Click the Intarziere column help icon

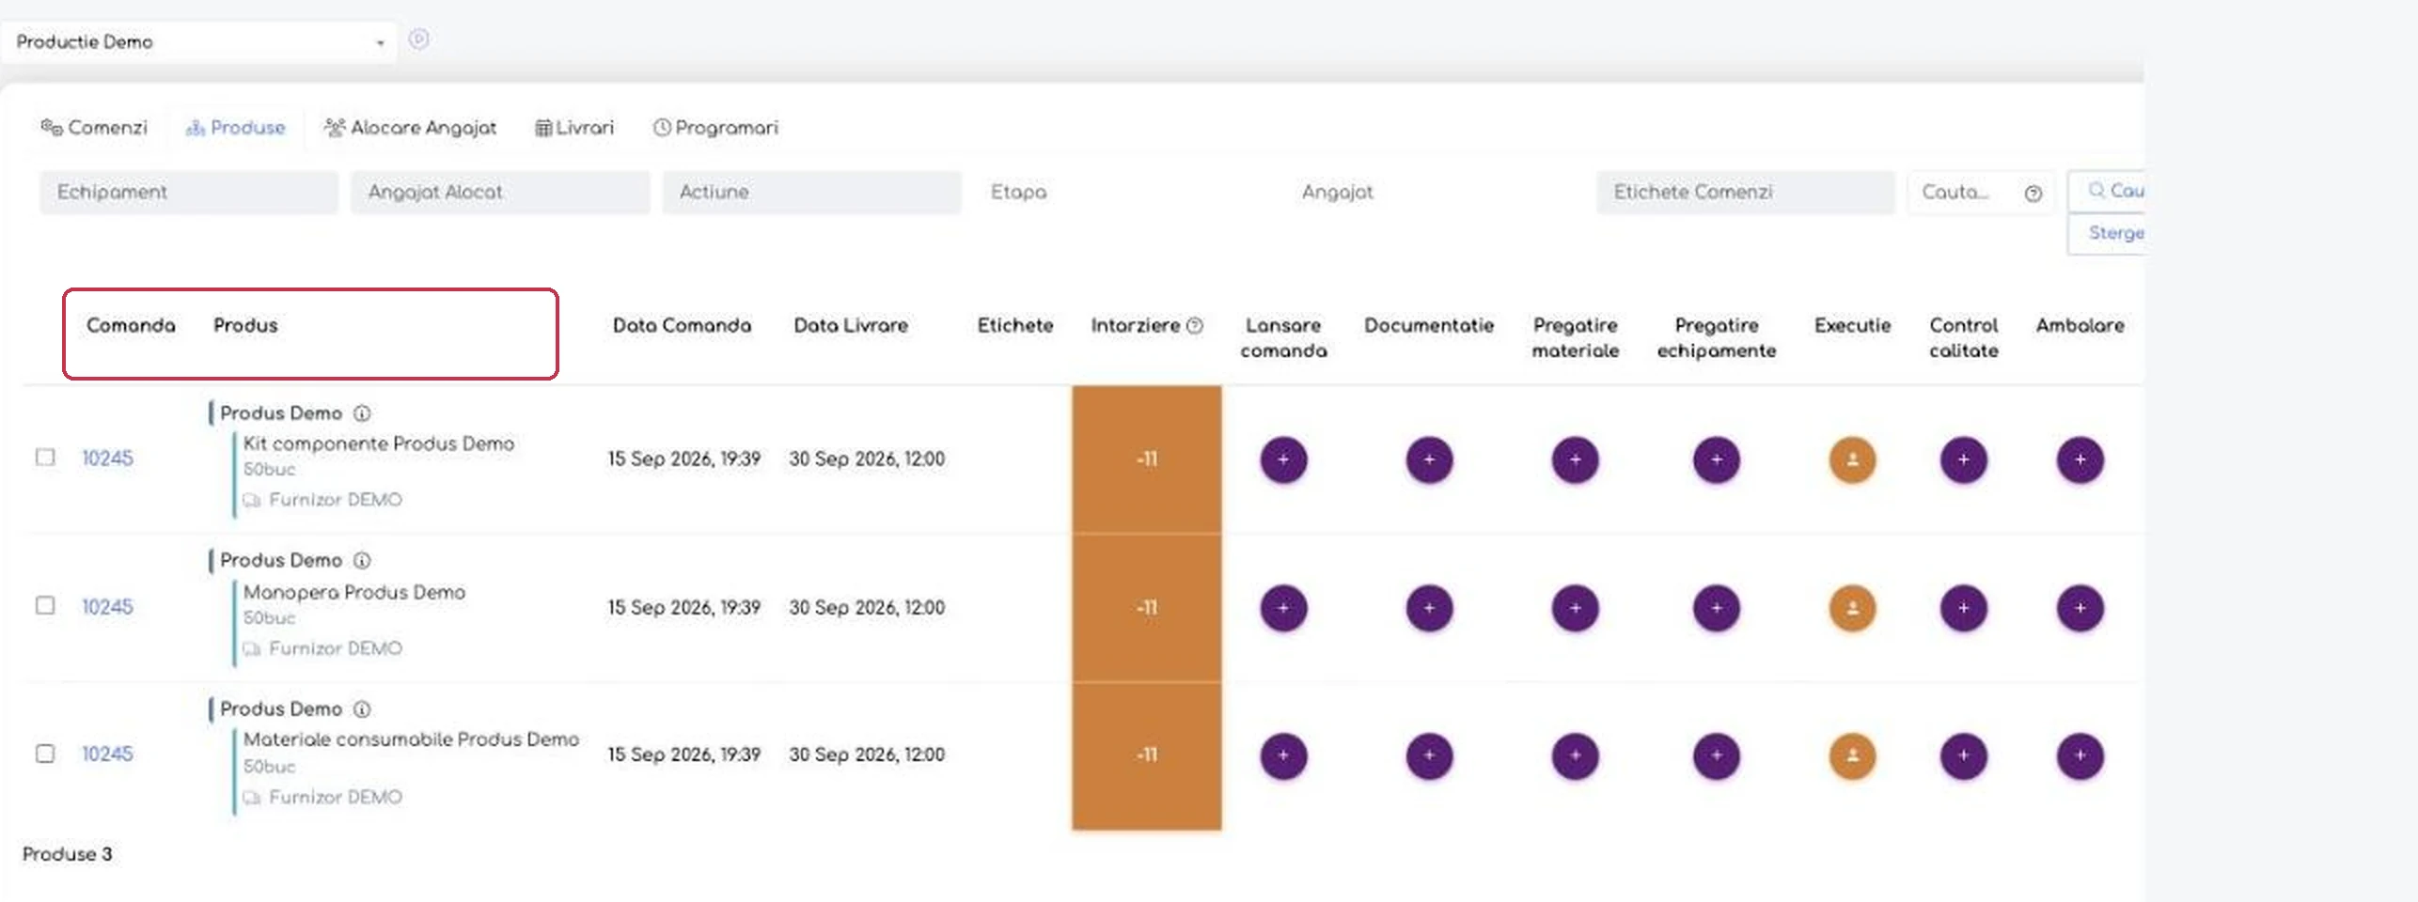[1195, 326]
